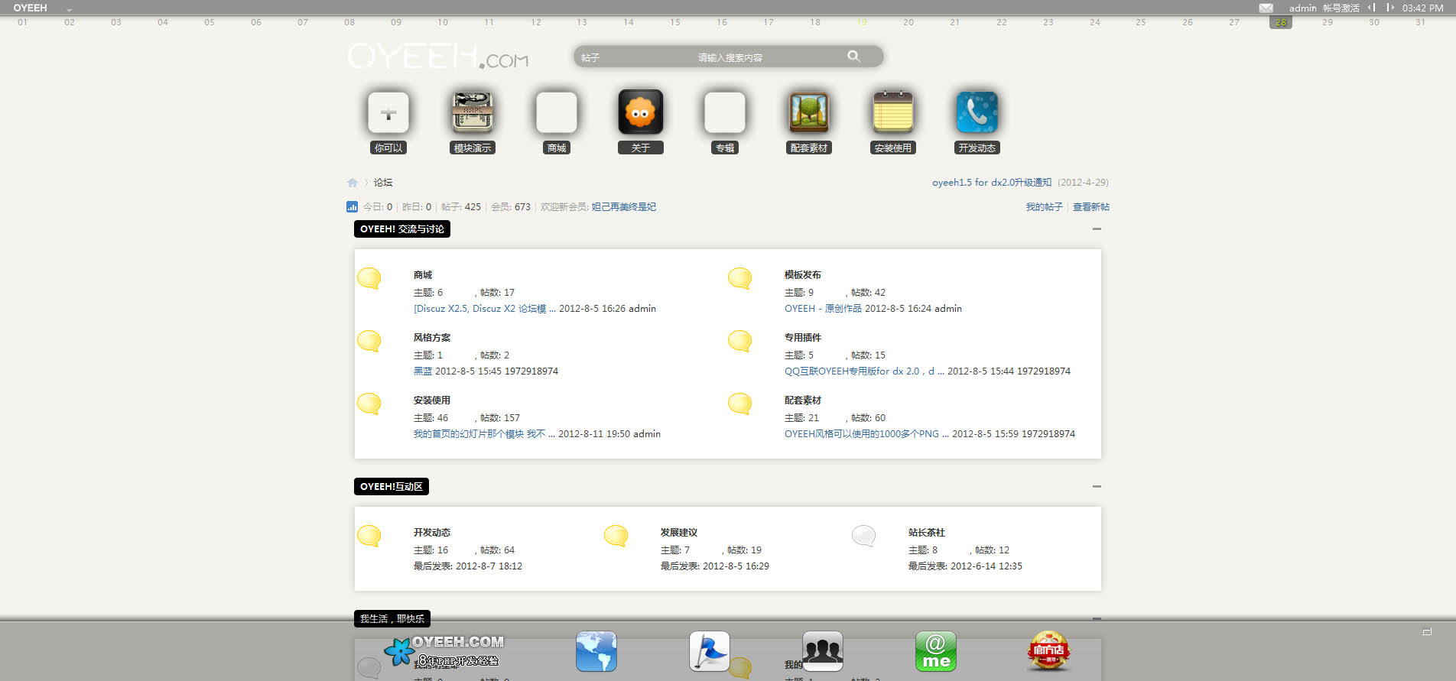
Task: Click the OYEEH!互动区 section header label
Action: (392, 487)
